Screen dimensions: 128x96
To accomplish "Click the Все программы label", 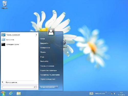I will 11,82.
